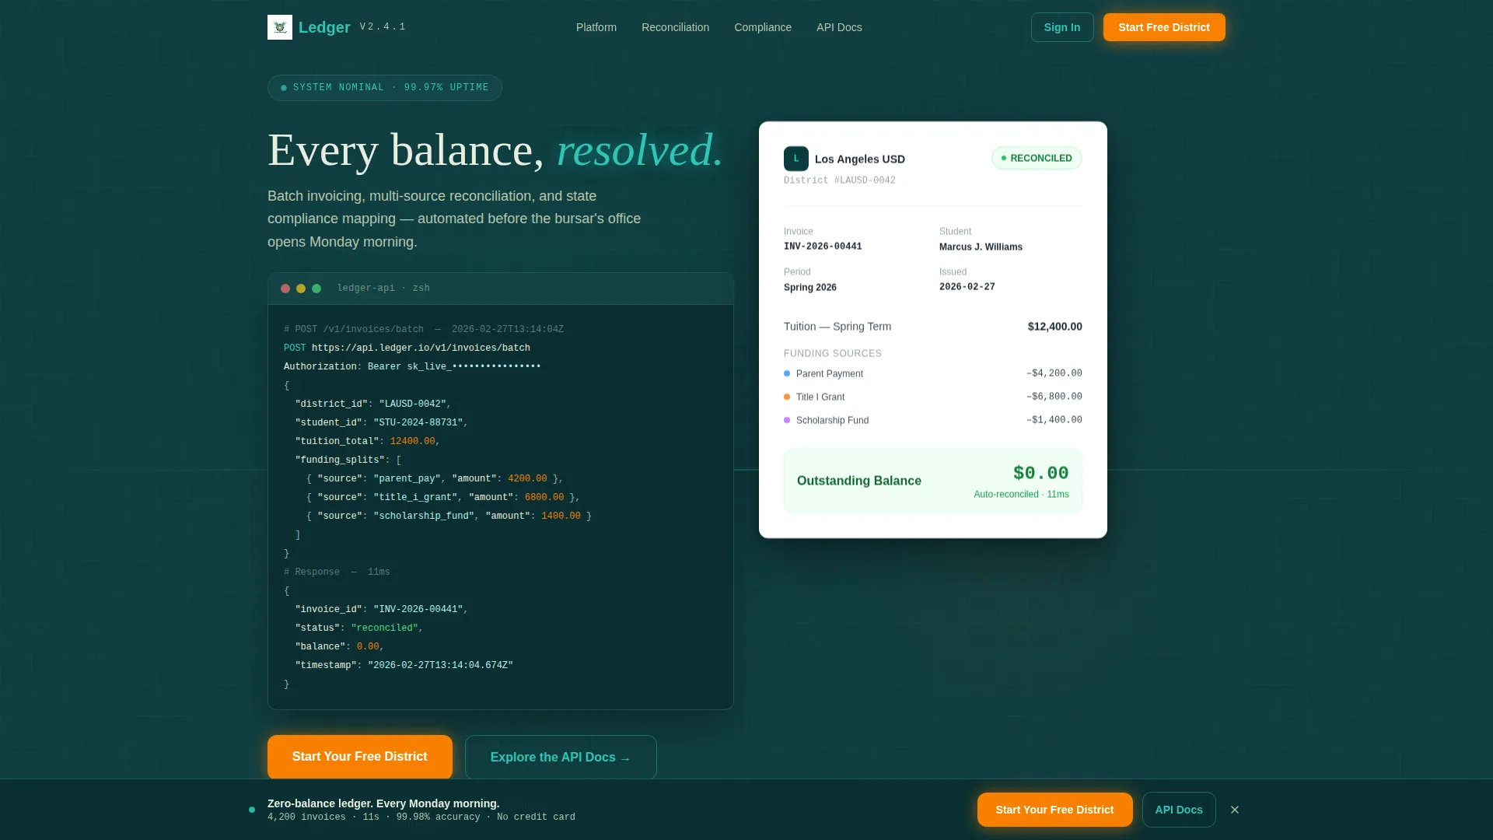Click the Los Angeles USD avatar icon
The image size is (1493, 840).
(x=796, y=159)
